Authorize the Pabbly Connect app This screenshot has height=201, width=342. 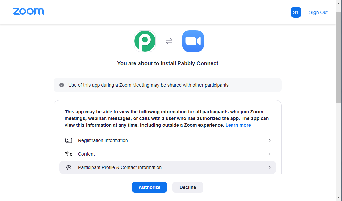coord(150,187)
